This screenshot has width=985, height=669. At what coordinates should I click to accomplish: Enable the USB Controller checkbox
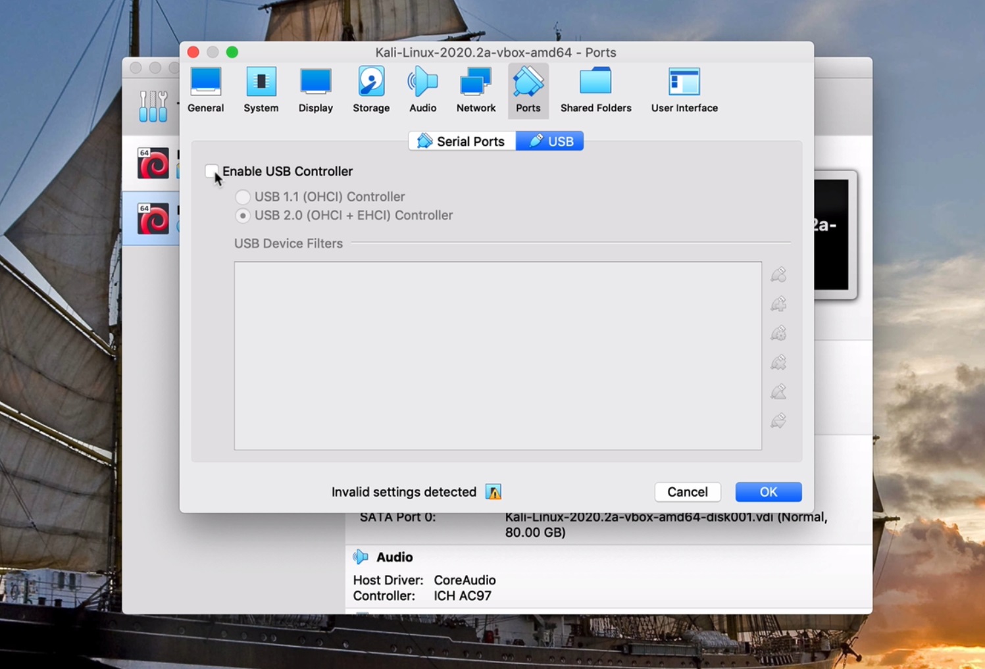tap(211, 171)
